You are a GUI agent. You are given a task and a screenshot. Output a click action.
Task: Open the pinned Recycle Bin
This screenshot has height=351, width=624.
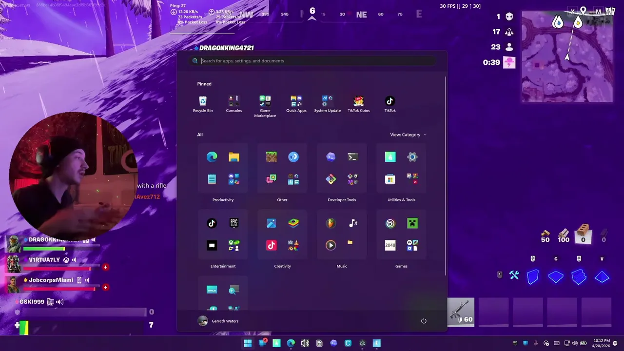point(203,104)
